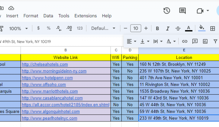219x127 pixels.
Task: Toggle bold formatting
Action: click(x=157, y=29)
